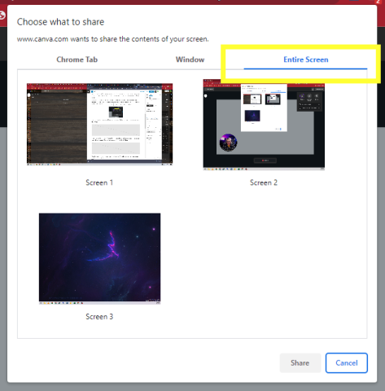Select the Entire Screen tab
The height and width of the screenshot is (391, 385).
click(x=305, y=59)
